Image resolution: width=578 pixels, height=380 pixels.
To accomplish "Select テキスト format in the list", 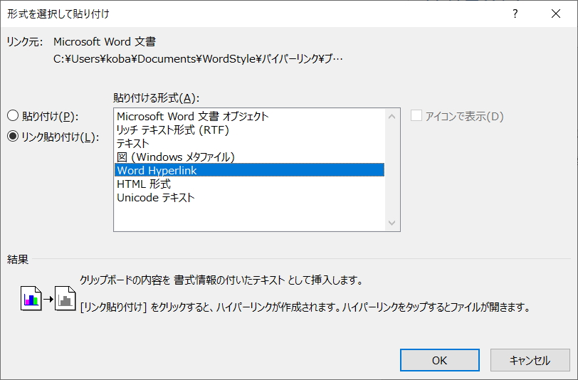I will pos(133,143).
